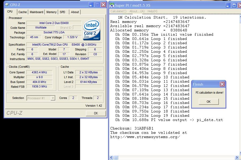Minimize the Super PI window
This screenshot has height=160, width=241.
click(228, 5)
